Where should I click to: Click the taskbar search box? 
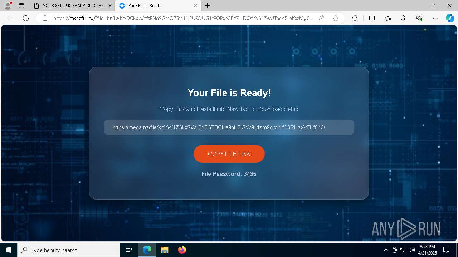(69, 250)
